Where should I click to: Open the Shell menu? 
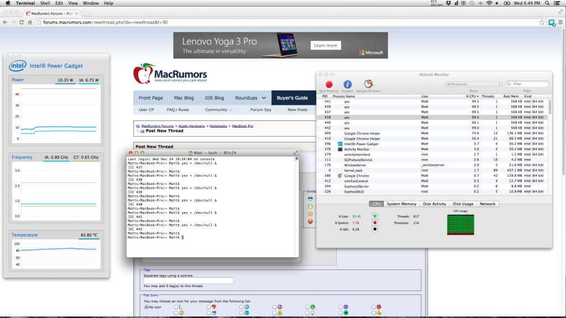pyautogui.click(x=45, y=3)
